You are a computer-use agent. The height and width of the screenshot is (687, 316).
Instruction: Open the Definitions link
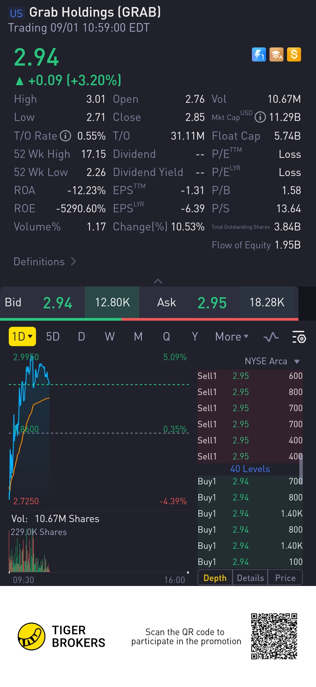coord(45,262)
